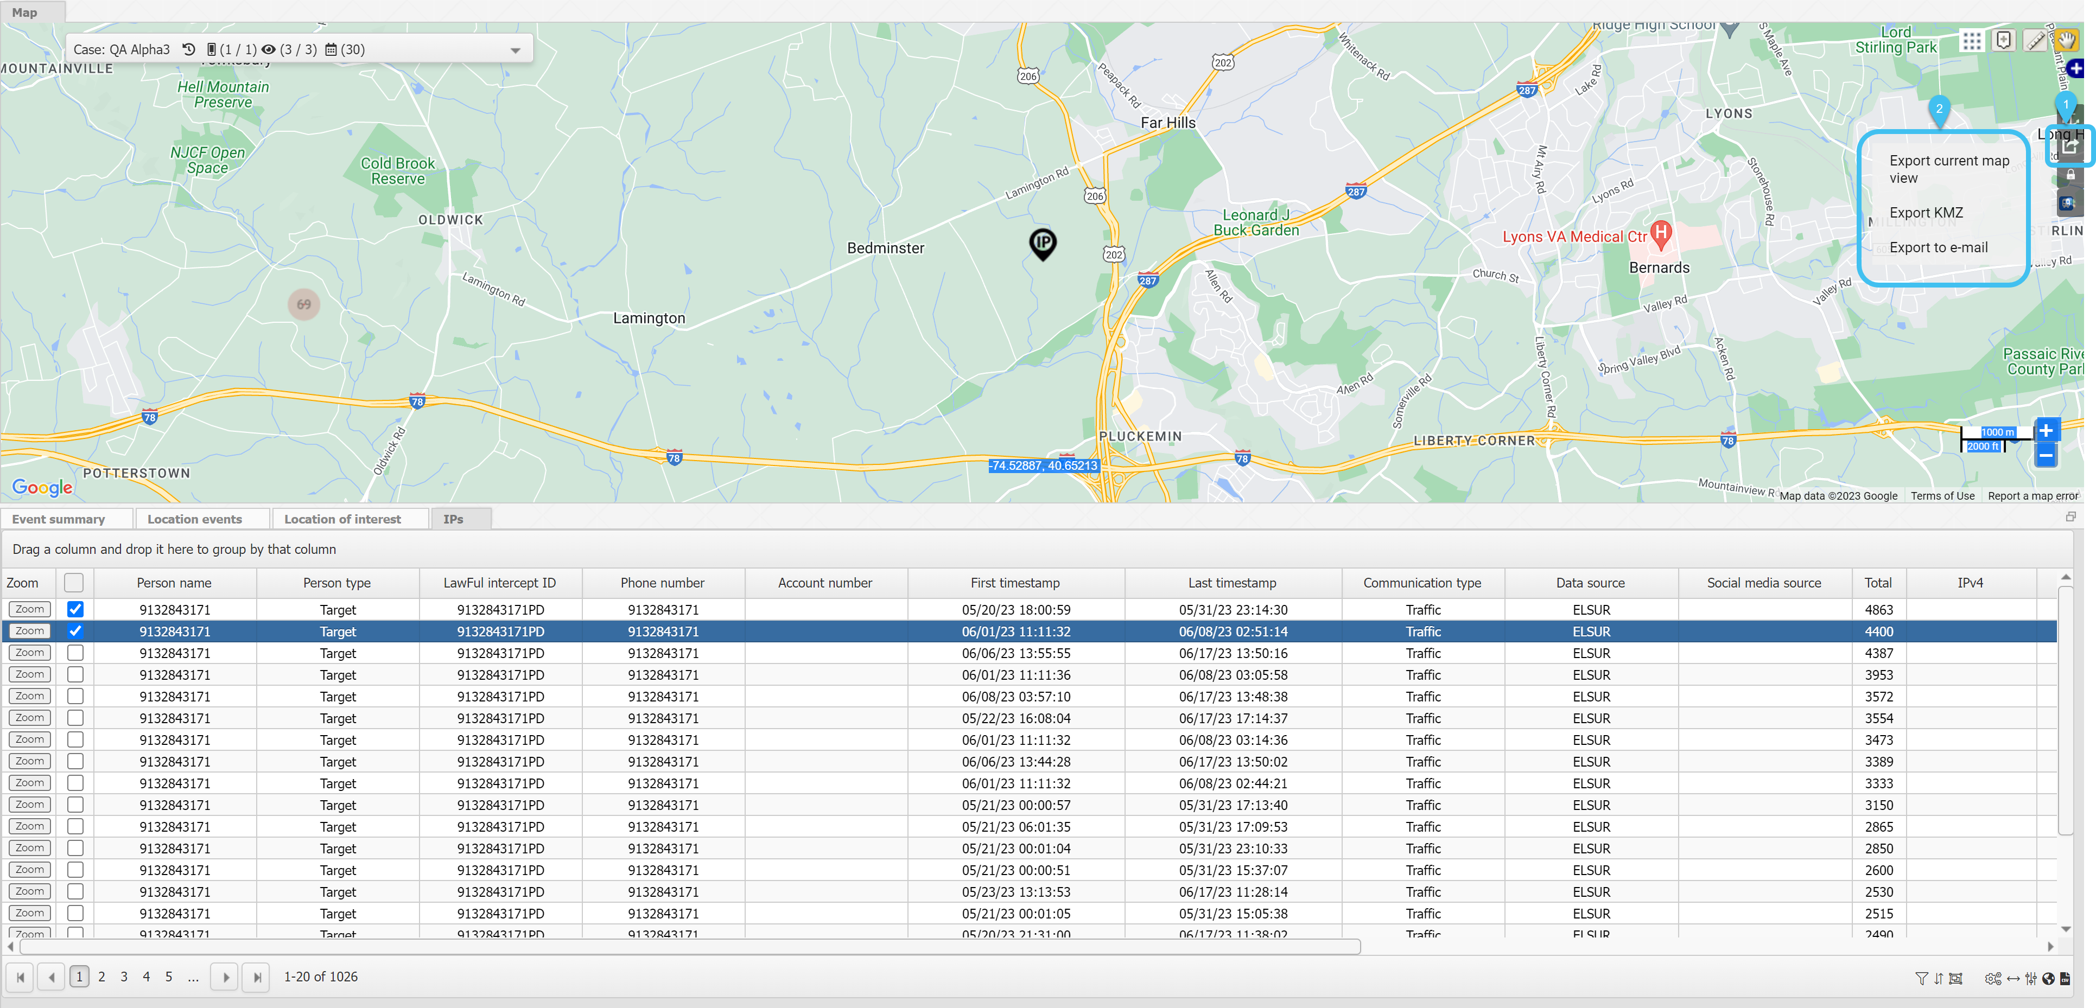Activate the hand pan tool
This screenshot has height=1008, width=2096.
(x=2066, y=41)
